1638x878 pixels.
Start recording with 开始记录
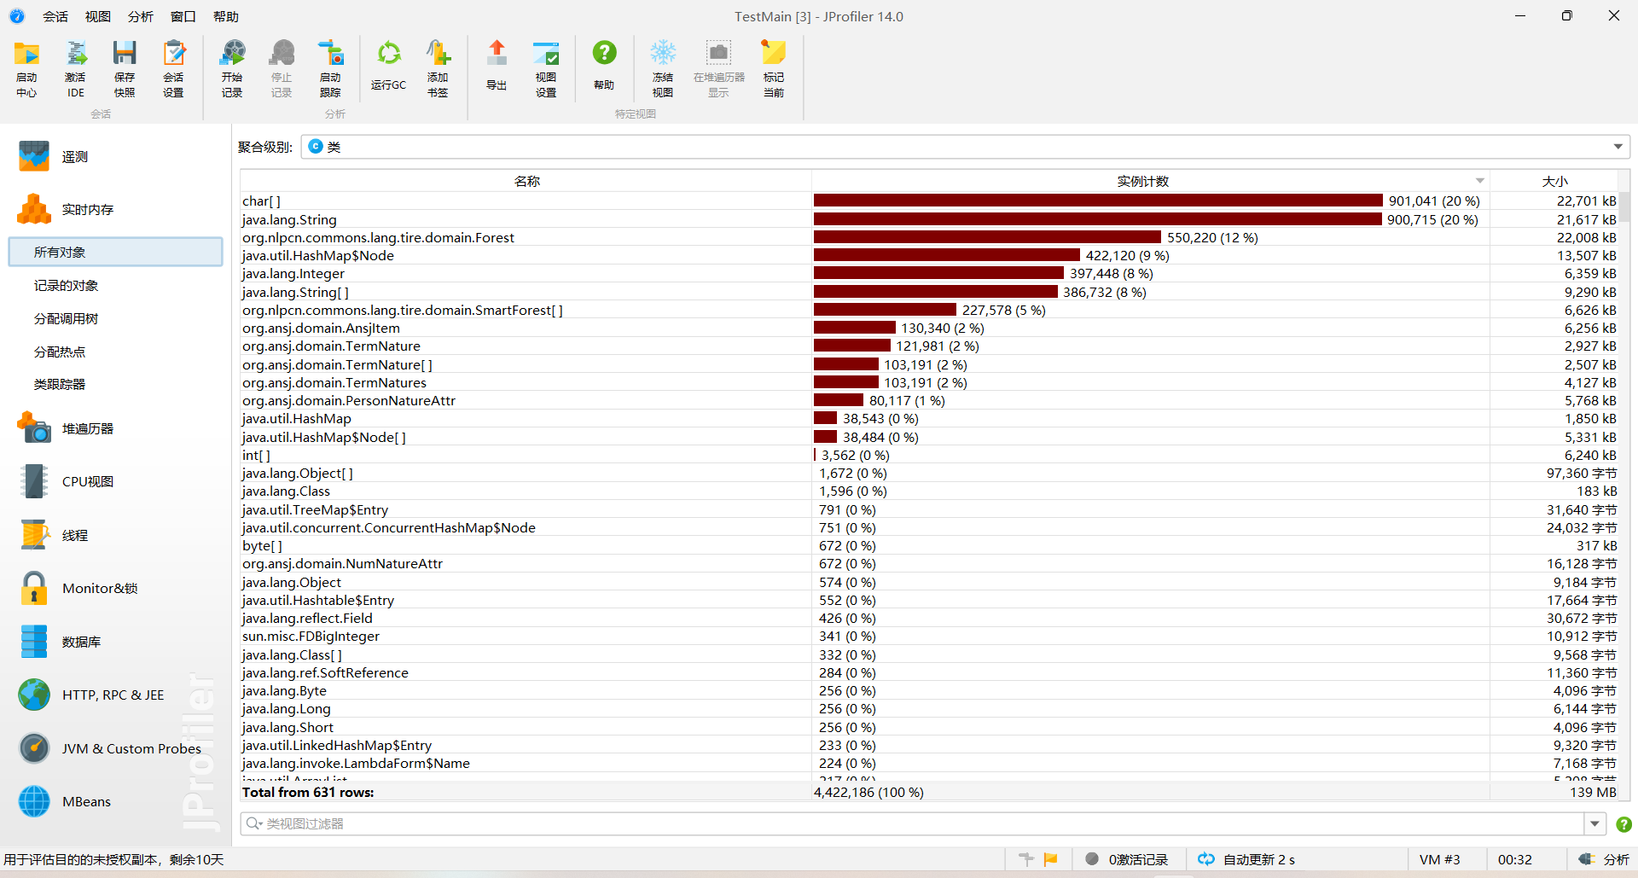coord(232,68)
